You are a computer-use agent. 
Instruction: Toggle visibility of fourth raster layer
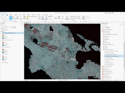click(3, 54)
